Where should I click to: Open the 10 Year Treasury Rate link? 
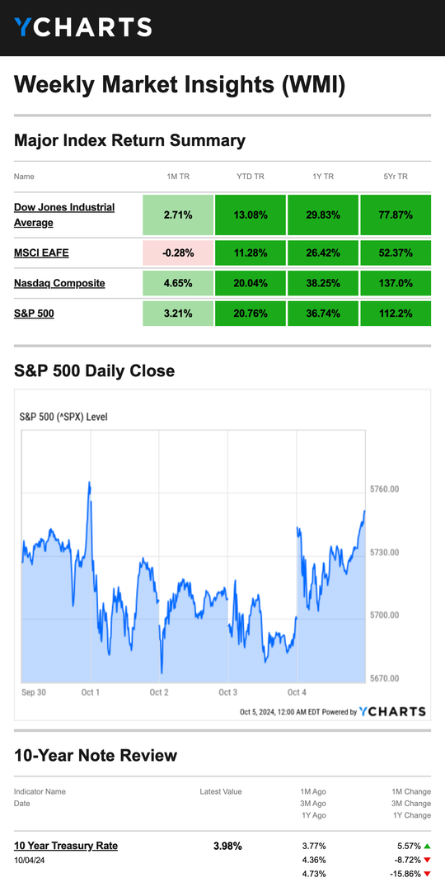click(x=66, y=846)
